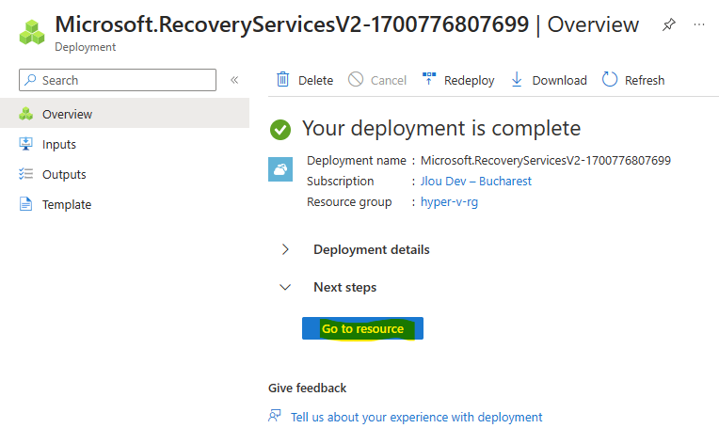The width and height of the screenshot is (719, 444).
Task: Focus the sidebar Search input field
Action: (118, 80)
